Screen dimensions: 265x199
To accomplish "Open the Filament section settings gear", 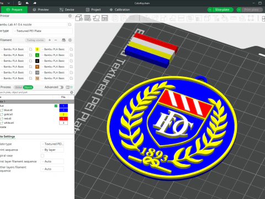I will pos(70,40).
